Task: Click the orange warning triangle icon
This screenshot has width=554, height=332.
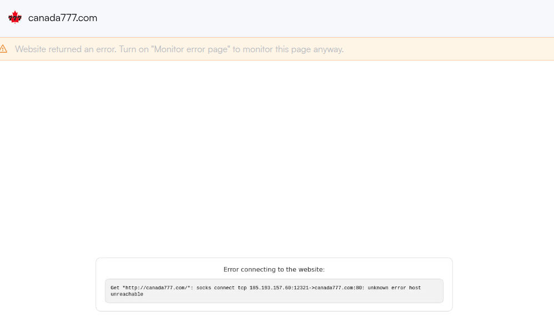Action: (x=3, y=49)
